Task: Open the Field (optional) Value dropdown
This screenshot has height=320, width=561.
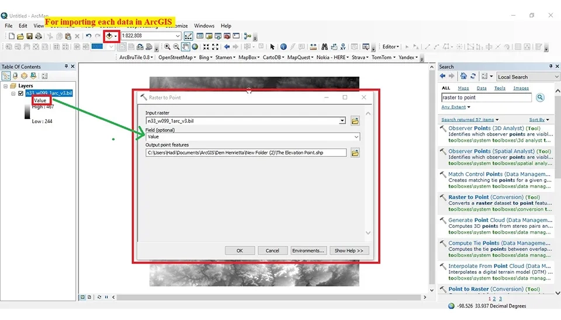Action: pyautogui.click(x=356, y=137)
